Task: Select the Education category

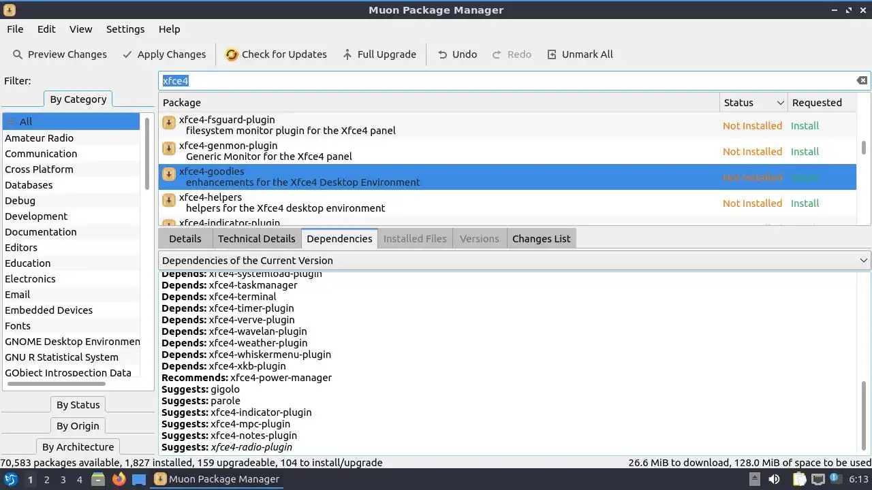Action: (x=71, y=263)
